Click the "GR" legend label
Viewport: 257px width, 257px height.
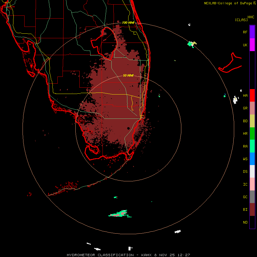[x=245, y=108]
